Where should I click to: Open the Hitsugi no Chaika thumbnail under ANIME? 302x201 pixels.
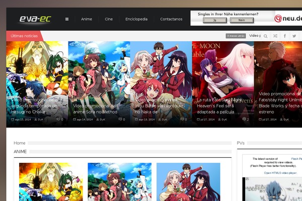point(51,182)
